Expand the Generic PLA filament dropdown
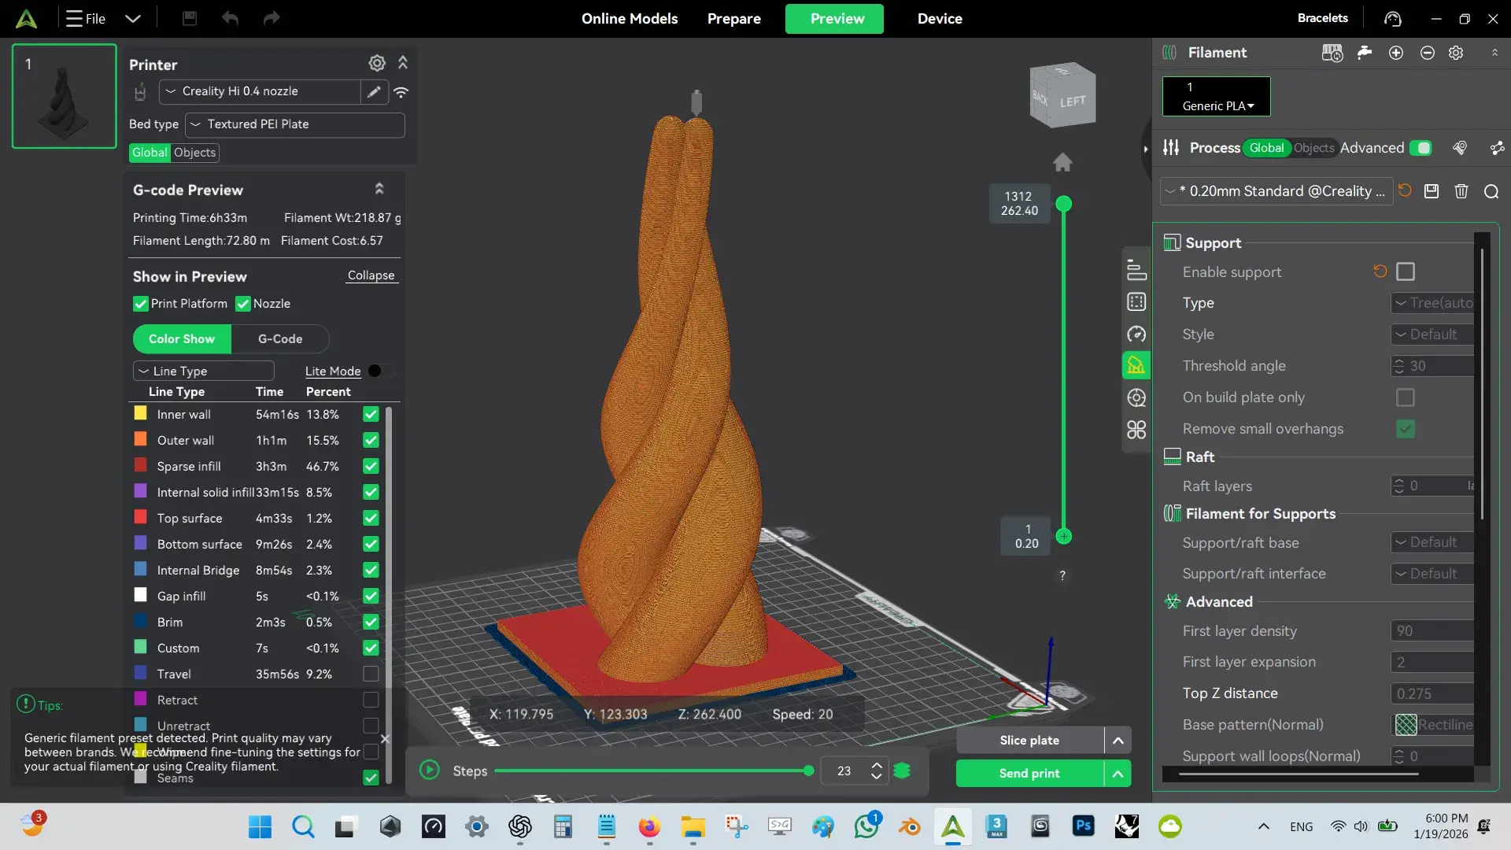Image resolution: width=1511 pixels, height=850 pixels. pyautogui.click(x=1217, y=97)
